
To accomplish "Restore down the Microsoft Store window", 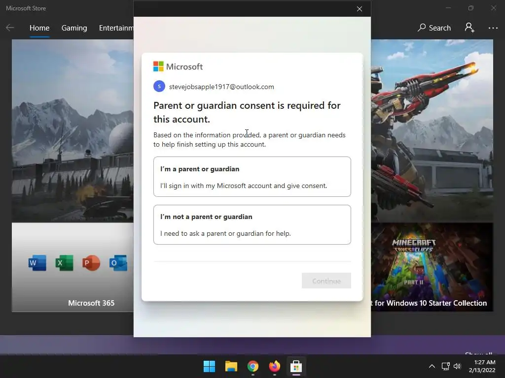I will 471,8.
